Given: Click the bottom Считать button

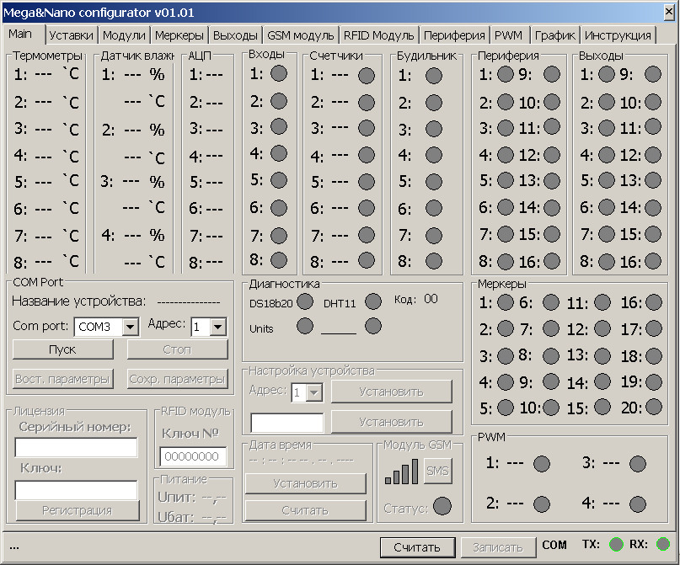Looking at the screenshot, I should pyautogui.click(x=417, y=547).
